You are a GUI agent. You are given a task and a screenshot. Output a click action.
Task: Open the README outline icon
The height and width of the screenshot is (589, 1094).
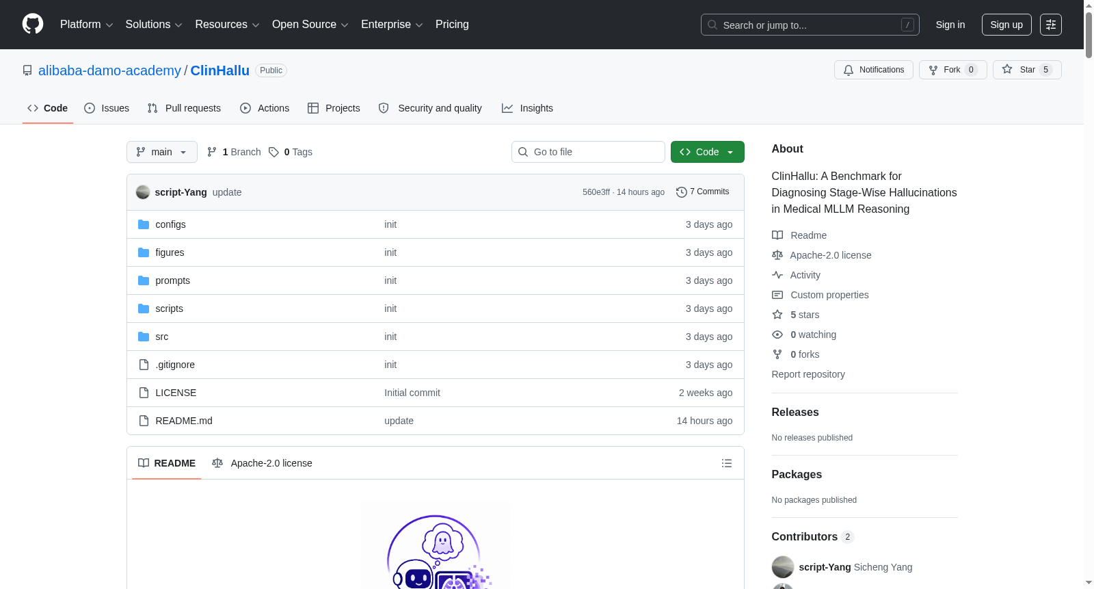(727, 463)
